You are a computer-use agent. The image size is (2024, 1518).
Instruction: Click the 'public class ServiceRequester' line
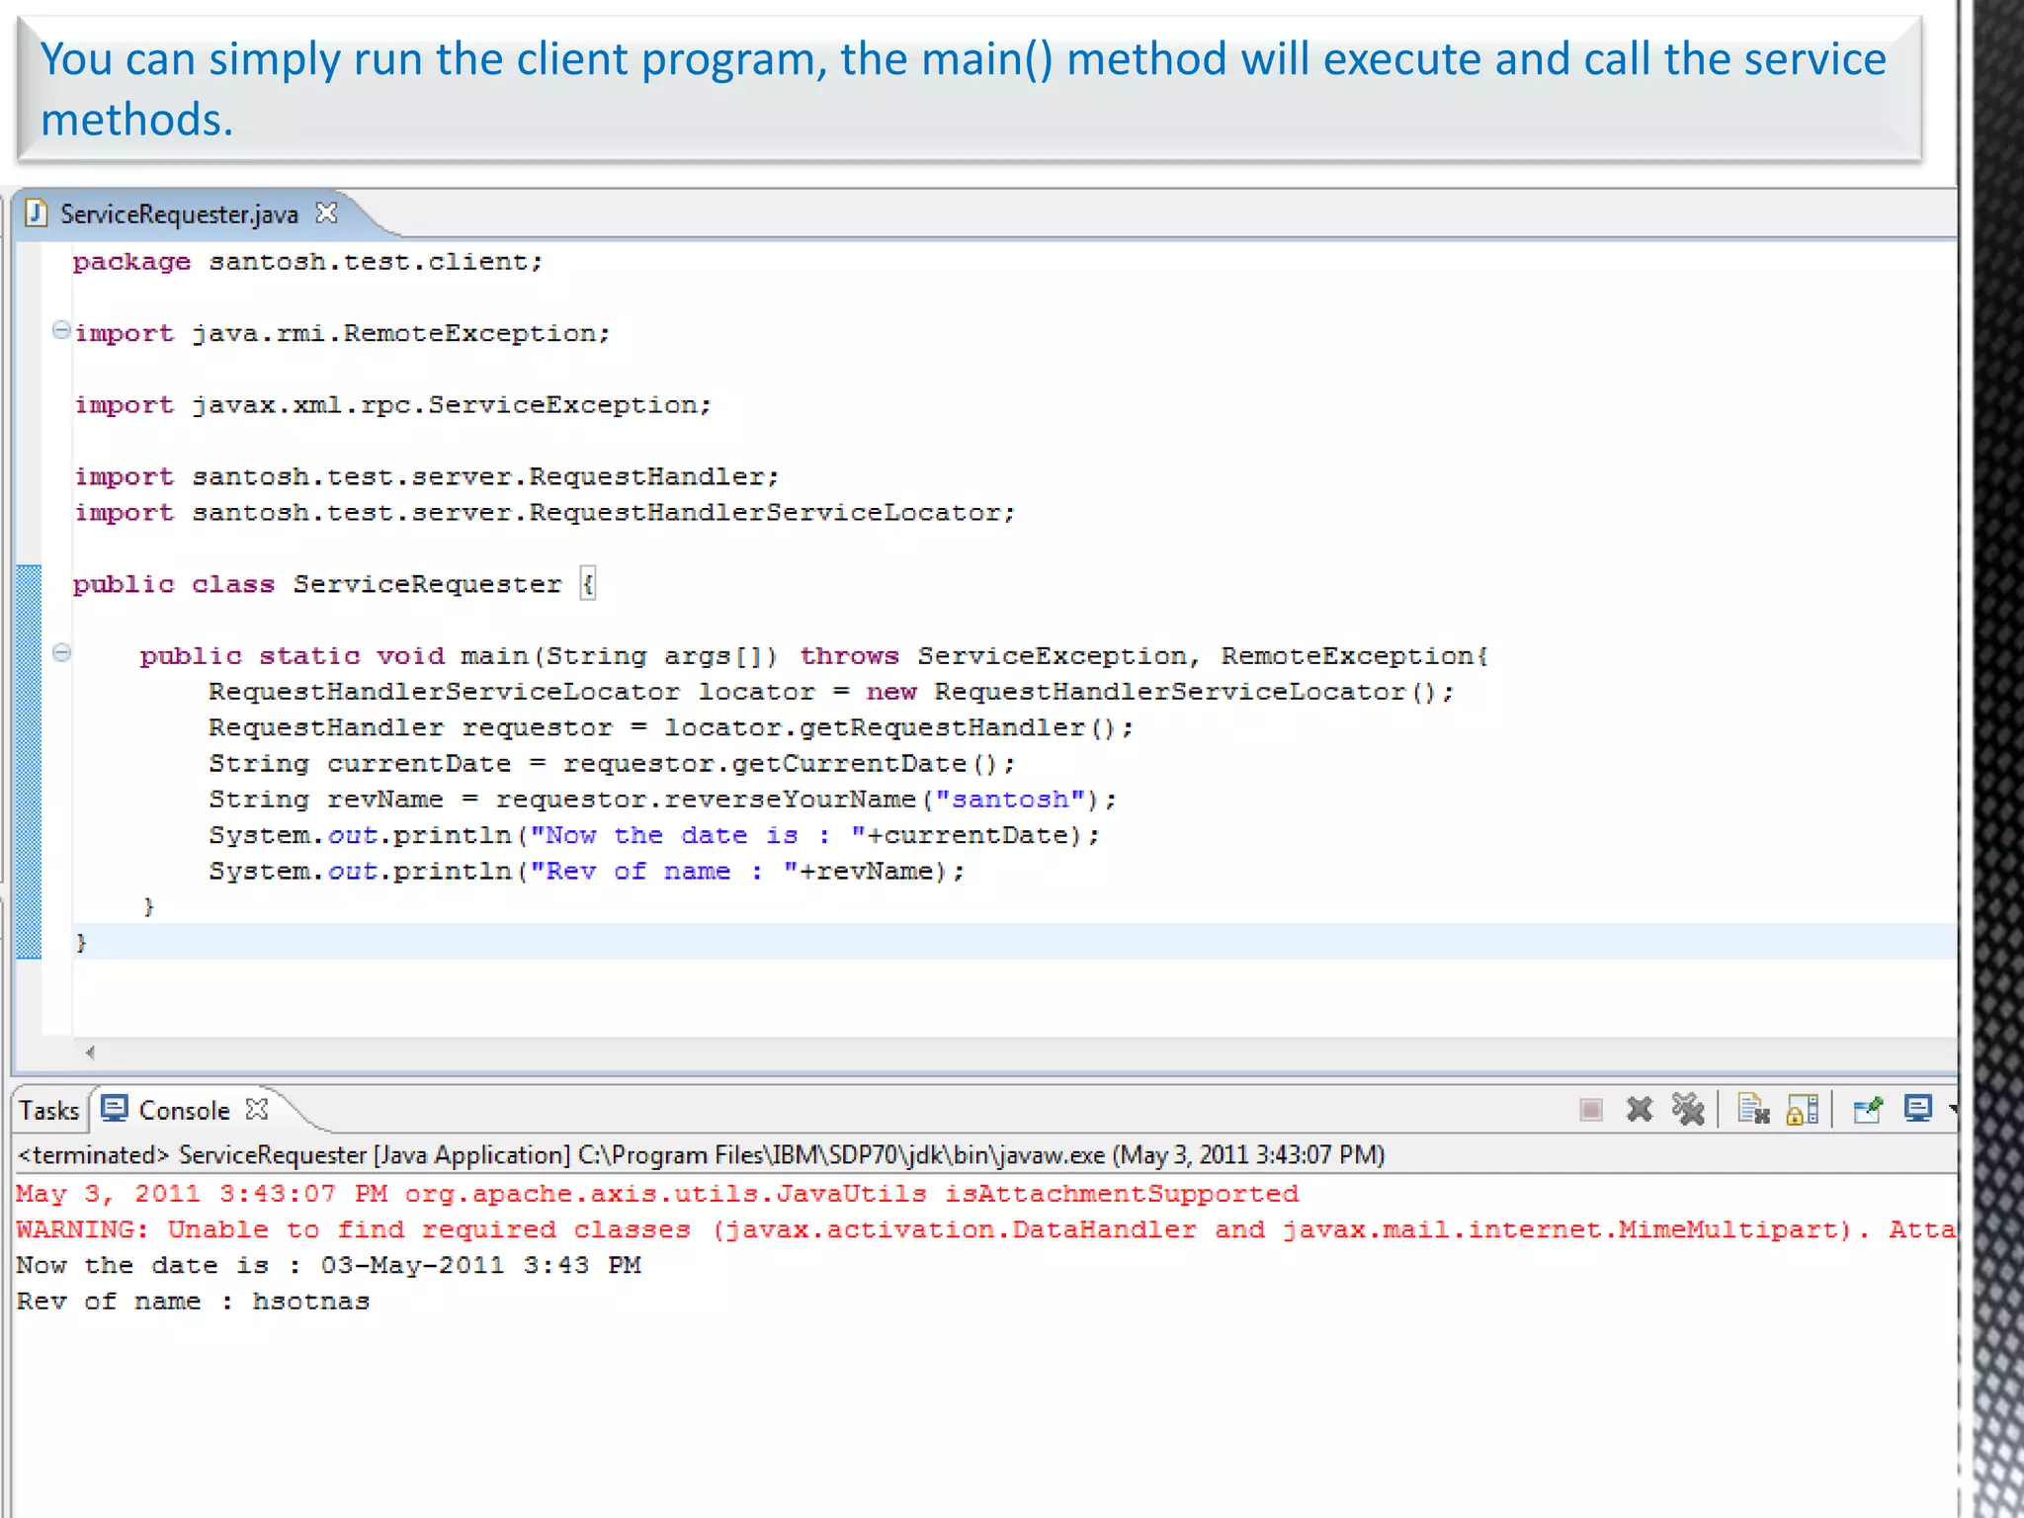tap(334, 584)
